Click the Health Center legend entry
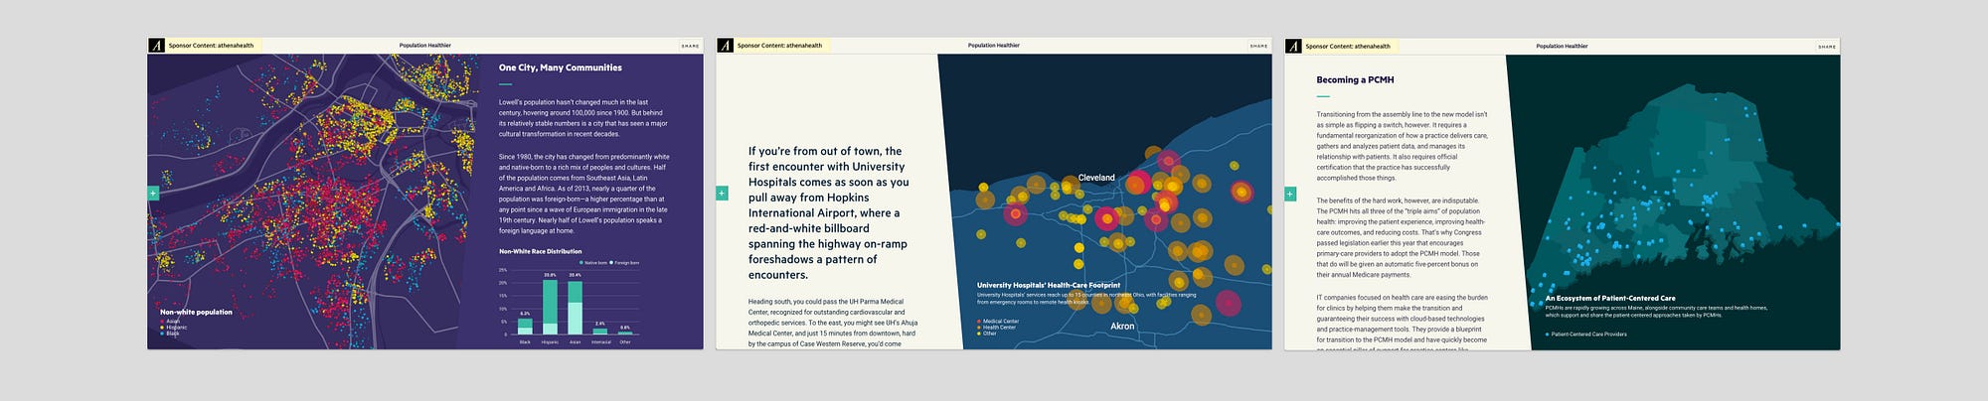This screenshot has height=401, width=1988. pyautogui.click(x=997, y=328)
